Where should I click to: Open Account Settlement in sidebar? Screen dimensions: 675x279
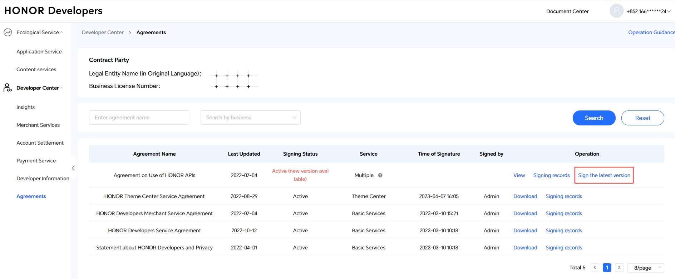(x=40, y=143)
